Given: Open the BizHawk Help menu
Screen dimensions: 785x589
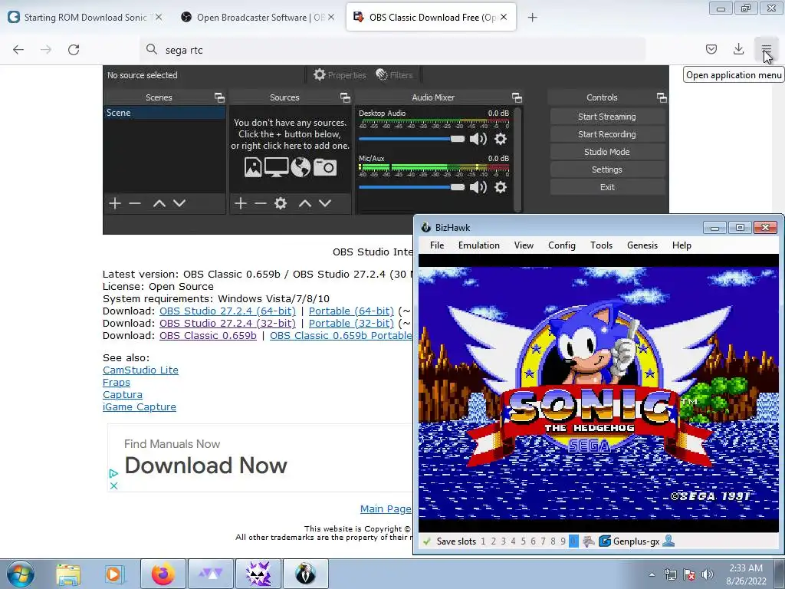Looking at the screenshot, I should point(682,245).
